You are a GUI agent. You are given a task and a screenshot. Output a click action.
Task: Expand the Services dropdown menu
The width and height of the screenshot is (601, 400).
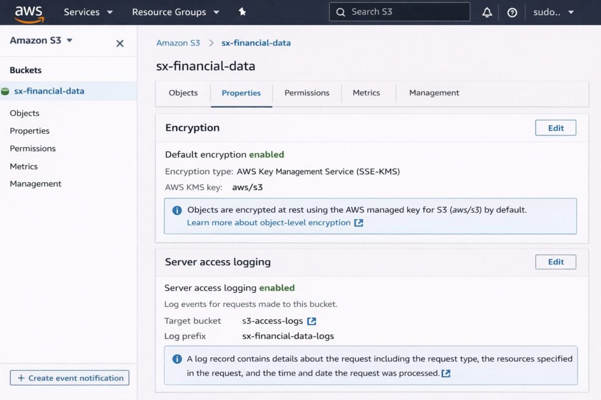88,12
